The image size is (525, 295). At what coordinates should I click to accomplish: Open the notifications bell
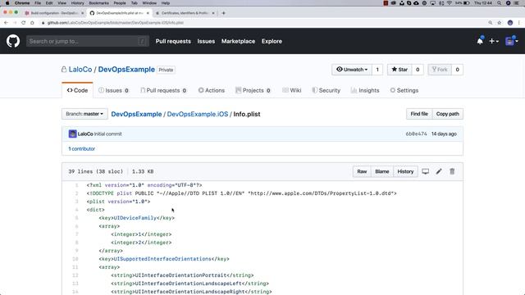480,41
